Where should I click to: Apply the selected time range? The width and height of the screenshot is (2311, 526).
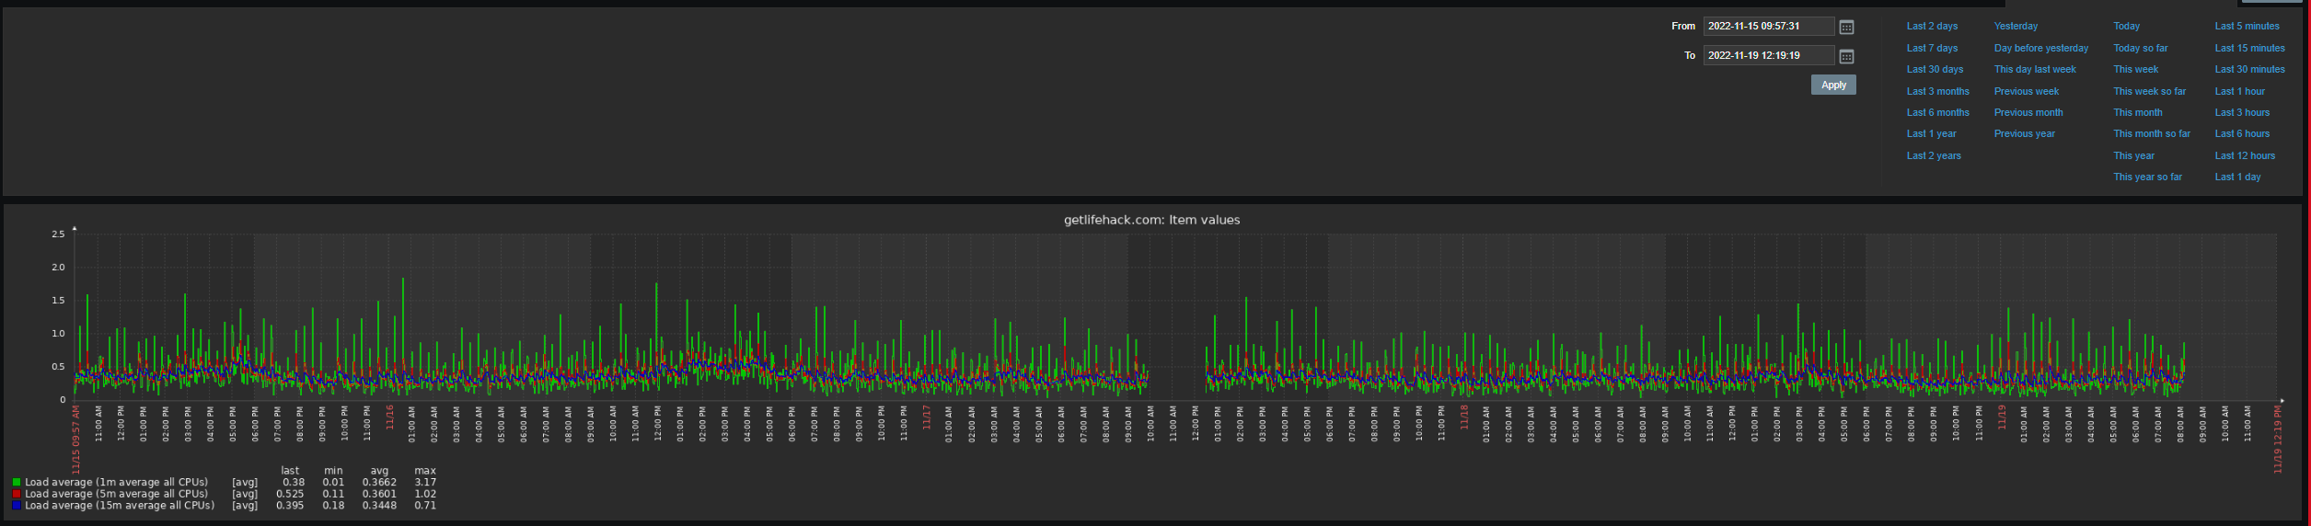point(1833,85)
